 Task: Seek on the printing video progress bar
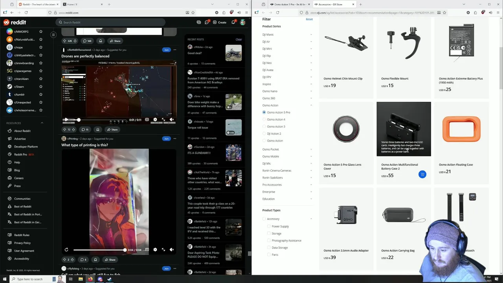(x=99, y=250)
